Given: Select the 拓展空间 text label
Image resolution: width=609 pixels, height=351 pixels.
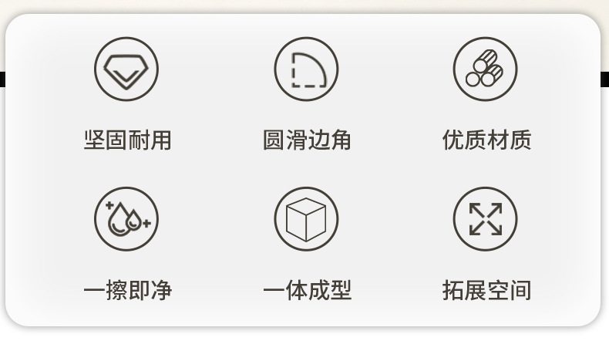Looking at the screenshot, I should tap(486, 290).
